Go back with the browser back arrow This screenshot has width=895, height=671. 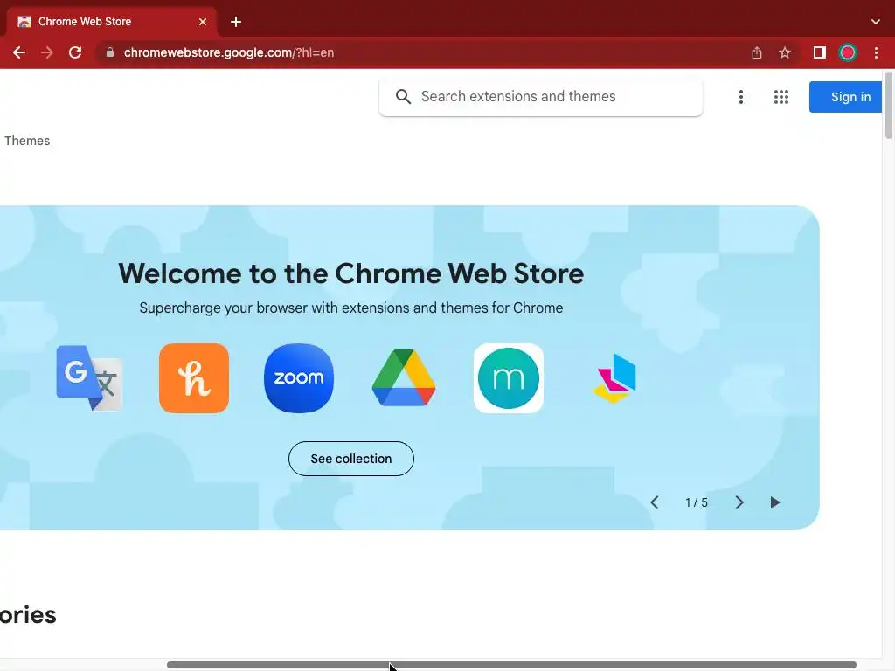coord(19,52)
